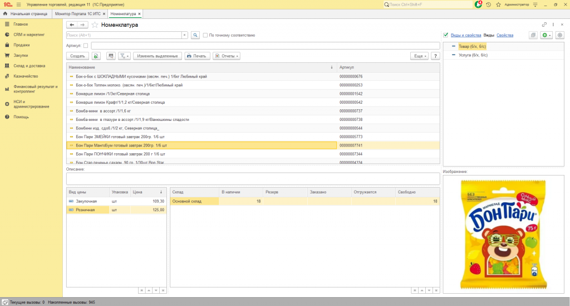Click the Печать button
Viewport: 570px width, 306px height.
[197, 56]
